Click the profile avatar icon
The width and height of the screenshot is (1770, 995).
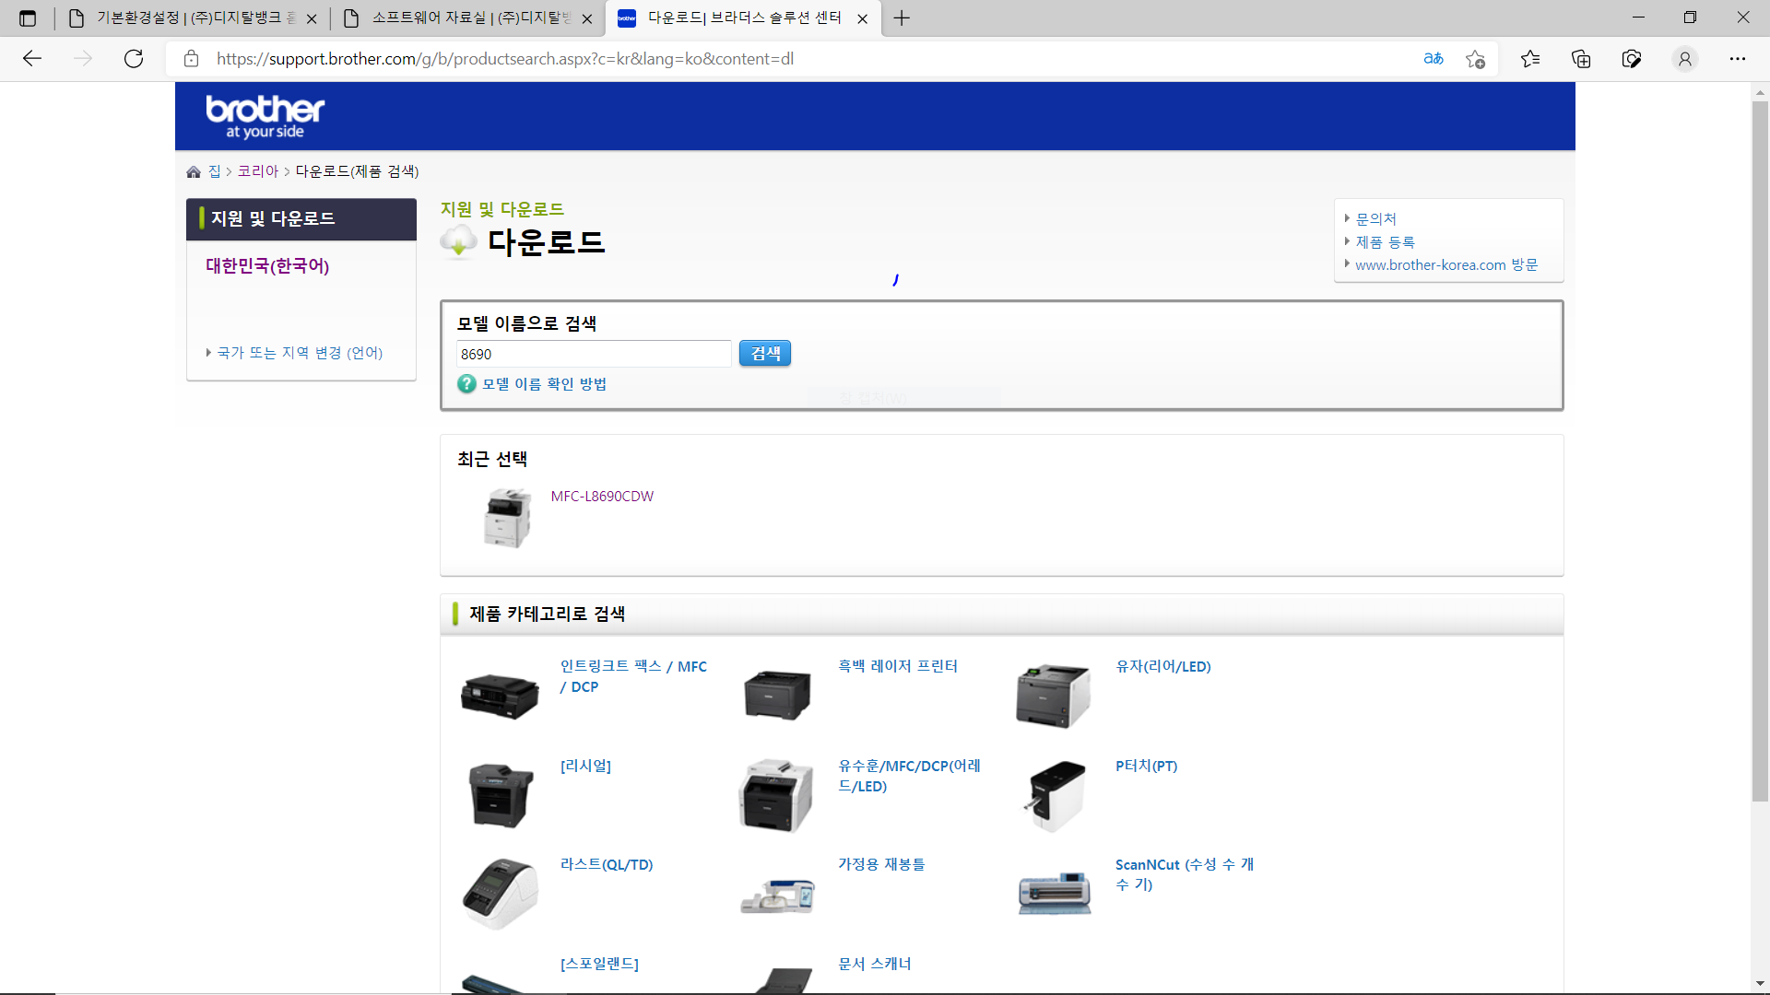point(1684,59)
